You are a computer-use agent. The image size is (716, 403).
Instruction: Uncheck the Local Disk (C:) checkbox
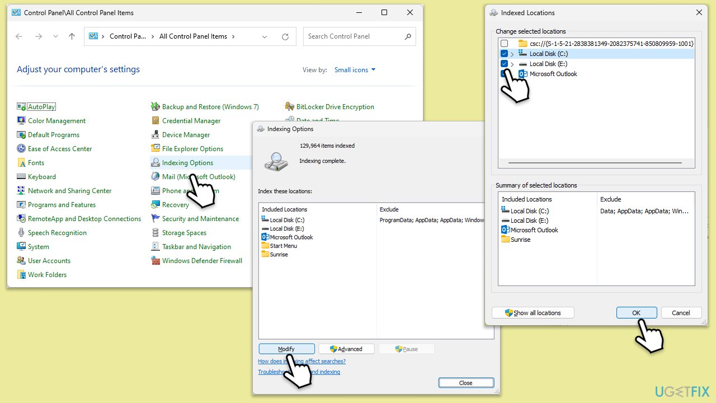click(505, 54)
